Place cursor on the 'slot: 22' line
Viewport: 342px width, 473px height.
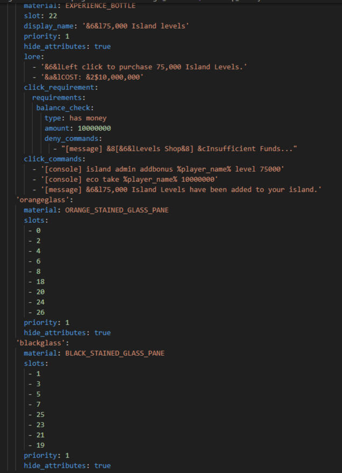pos(40,16)
